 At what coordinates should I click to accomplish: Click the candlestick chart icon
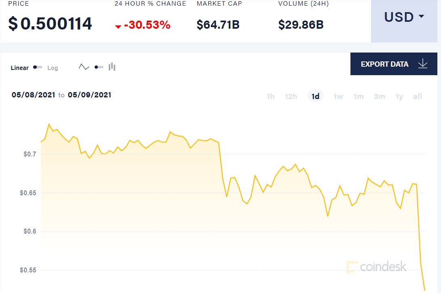[112, 67]
